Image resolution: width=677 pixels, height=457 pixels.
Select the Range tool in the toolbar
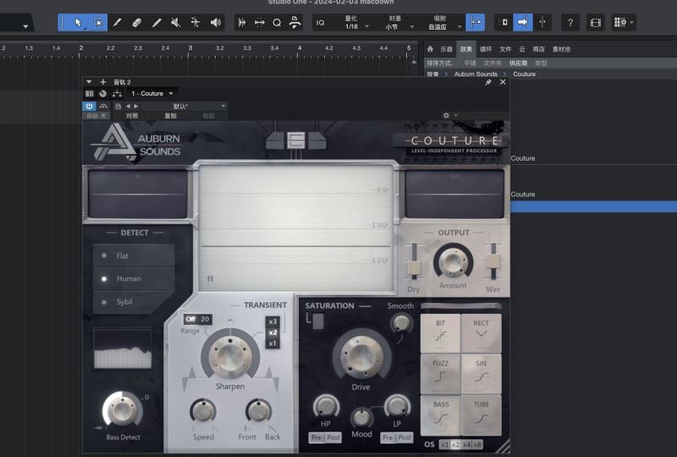98,23
